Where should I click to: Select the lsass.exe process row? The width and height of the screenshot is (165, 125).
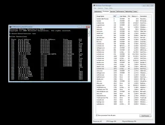click(x=122, y=40)
